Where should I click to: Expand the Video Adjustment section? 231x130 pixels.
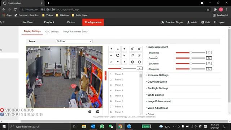pyautogui.click(x=157, y=108)
